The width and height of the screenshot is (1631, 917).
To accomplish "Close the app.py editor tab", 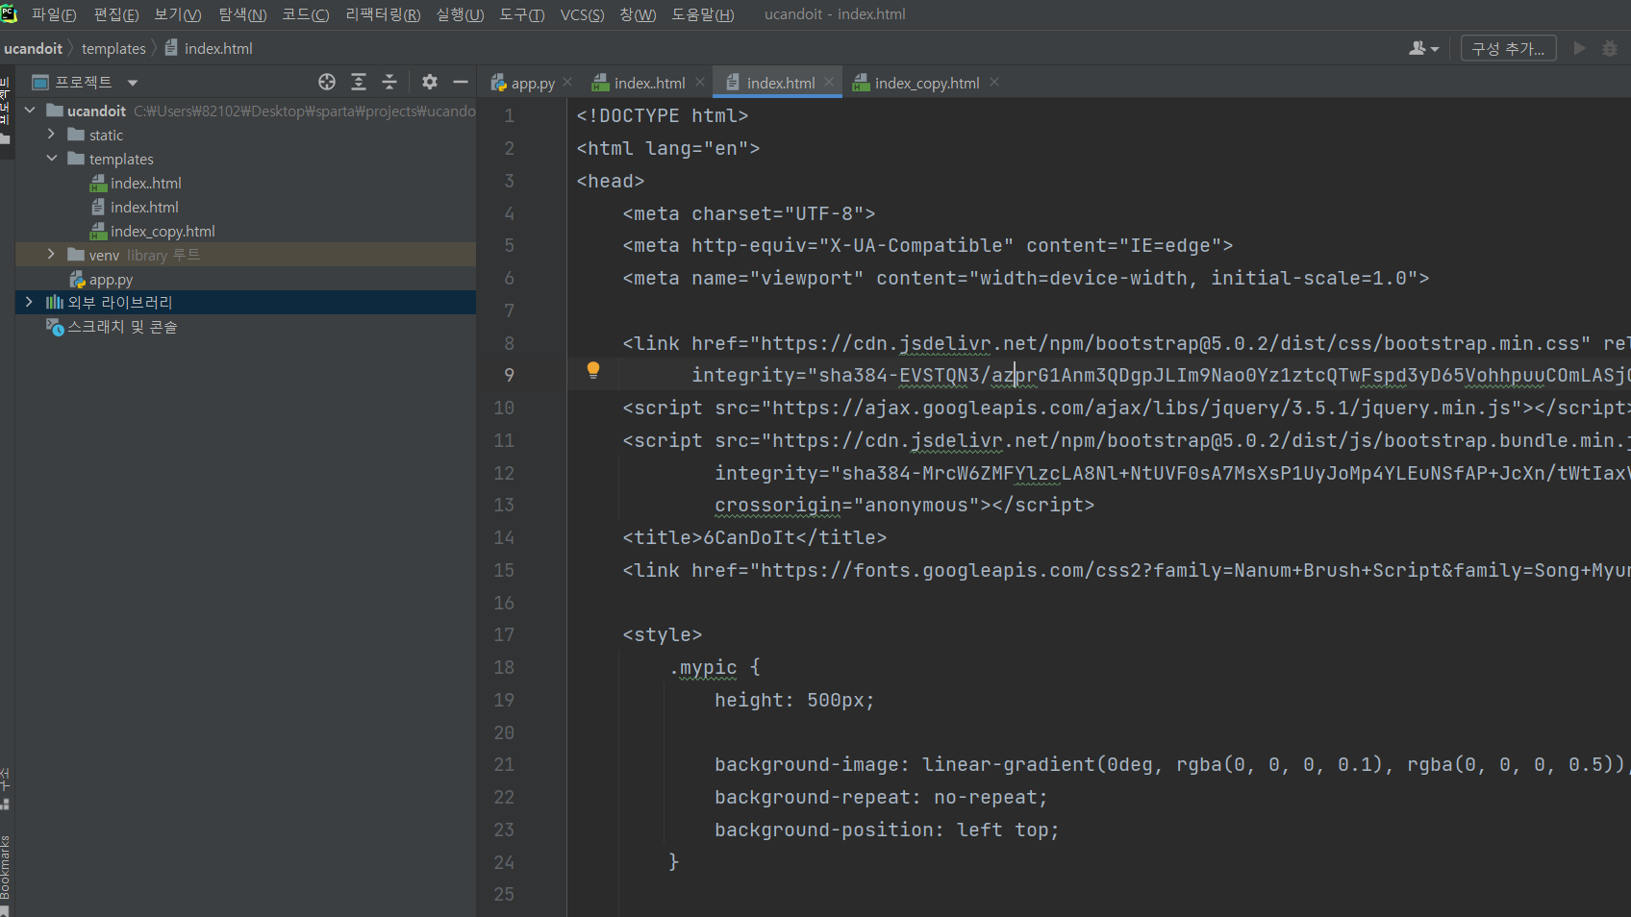I will coord(568,82).
